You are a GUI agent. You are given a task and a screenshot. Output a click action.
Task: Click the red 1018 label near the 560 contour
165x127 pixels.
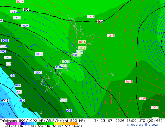coord(91,17)
